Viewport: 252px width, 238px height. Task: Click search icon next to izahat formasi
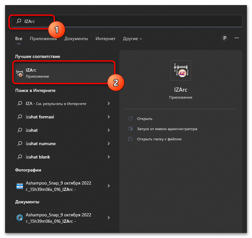click(20, 117)
